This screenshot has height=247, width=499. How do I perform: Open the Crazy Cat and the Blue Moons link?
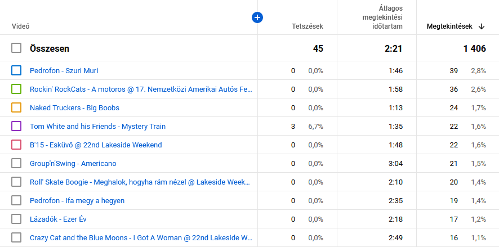pyautogui.click(x=140, y=237)
